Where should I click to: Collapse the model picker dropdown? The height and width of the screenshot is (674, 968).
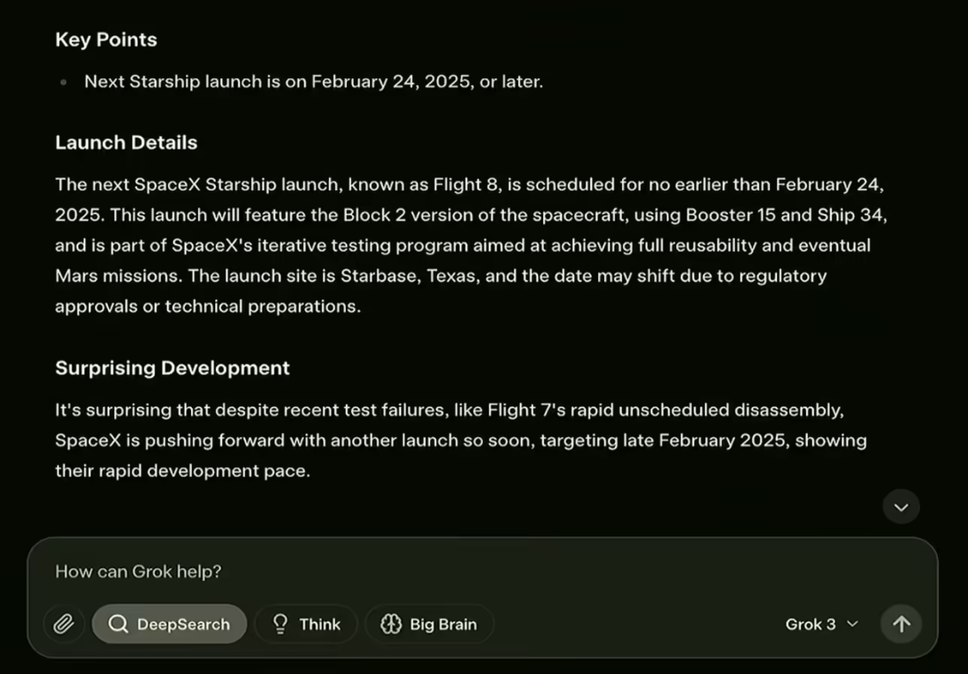coord(821,624)
